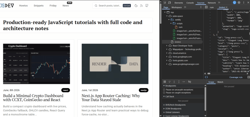Open the blue DevTools AI assistance icon
This screenshot has height=117, width=250.
tap(234, 2)
